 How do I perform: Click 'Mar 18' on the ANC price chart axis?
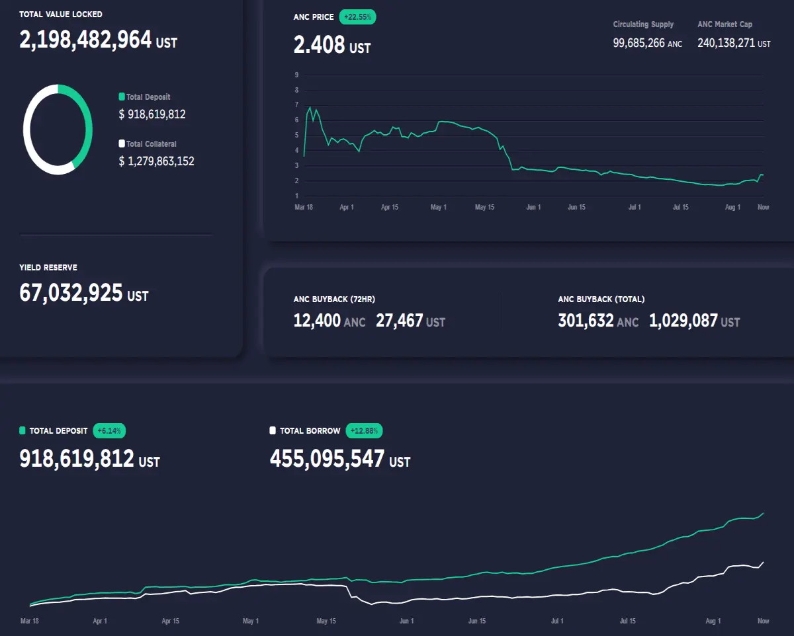point(303,207)
